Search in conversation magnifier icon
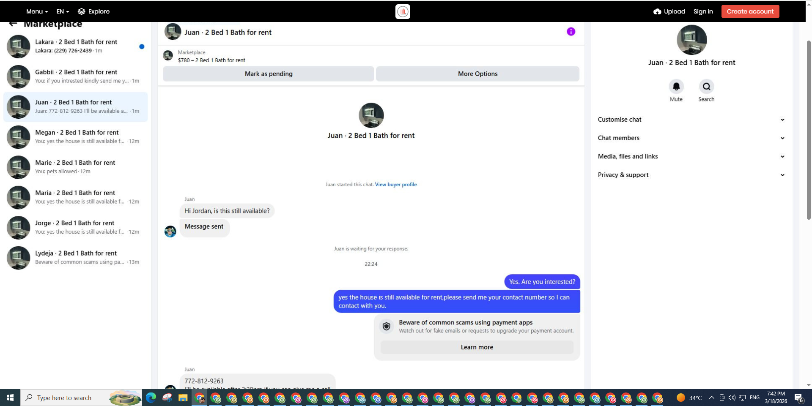 (706, 87)
